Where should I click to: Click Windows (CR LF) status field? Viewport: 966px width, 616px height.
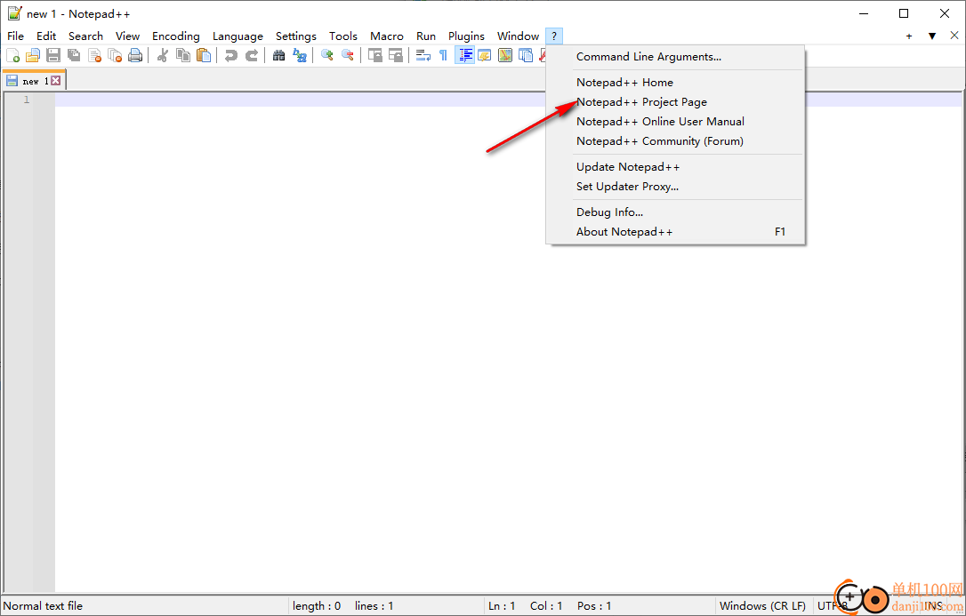click(762, 606)
